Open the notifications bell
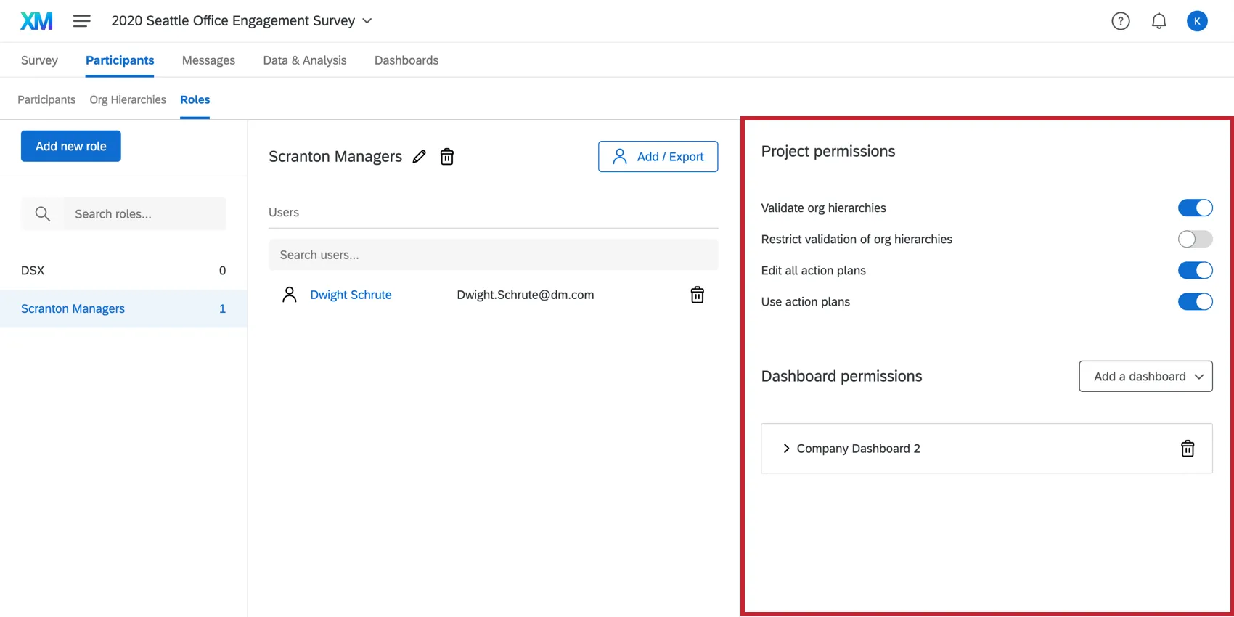The width and height of the screenshot is (1234, 617). 1159,21
